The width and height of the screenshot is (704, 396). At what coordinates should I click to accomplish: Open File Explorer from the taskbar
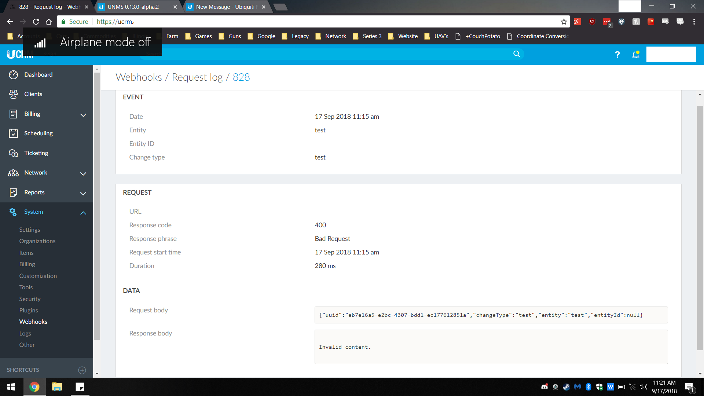click(x=57, y=387)
